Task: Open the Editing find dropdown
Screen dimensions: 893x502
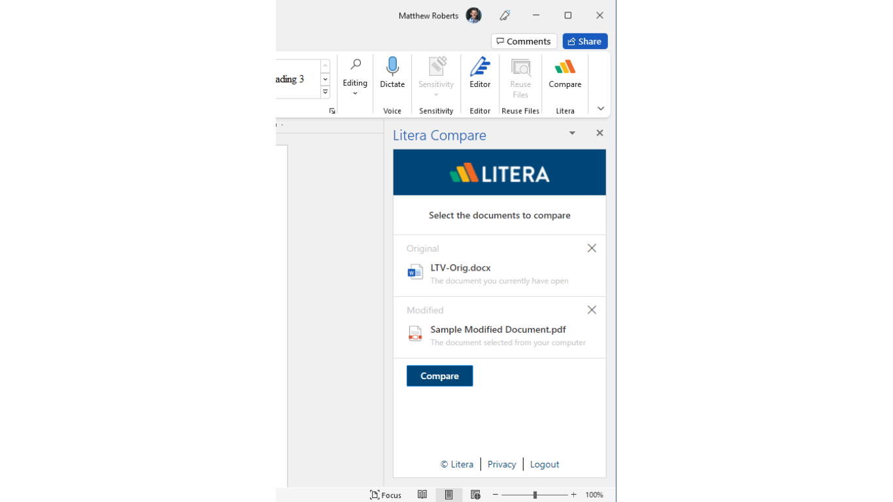Action: coord(355,77)
